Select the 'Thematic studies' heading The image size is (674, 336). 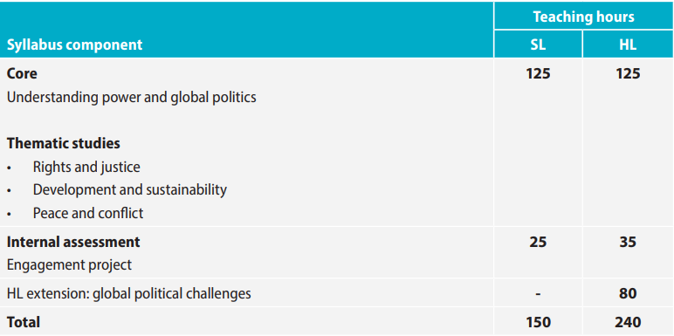(63, 143)
